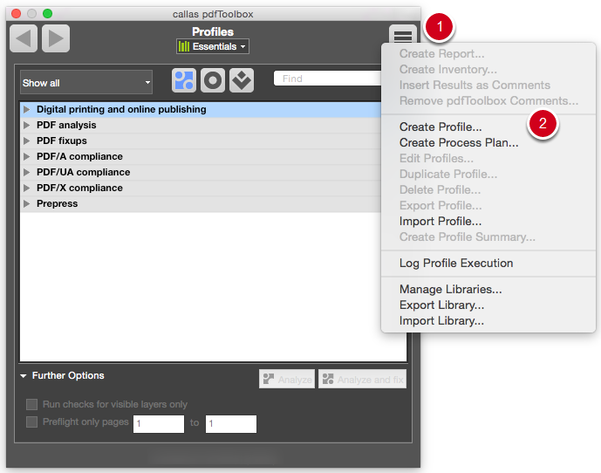Screen dimensions: 601x473
Task: Choose Create Process Plan
Action: (x=459, y=143)
